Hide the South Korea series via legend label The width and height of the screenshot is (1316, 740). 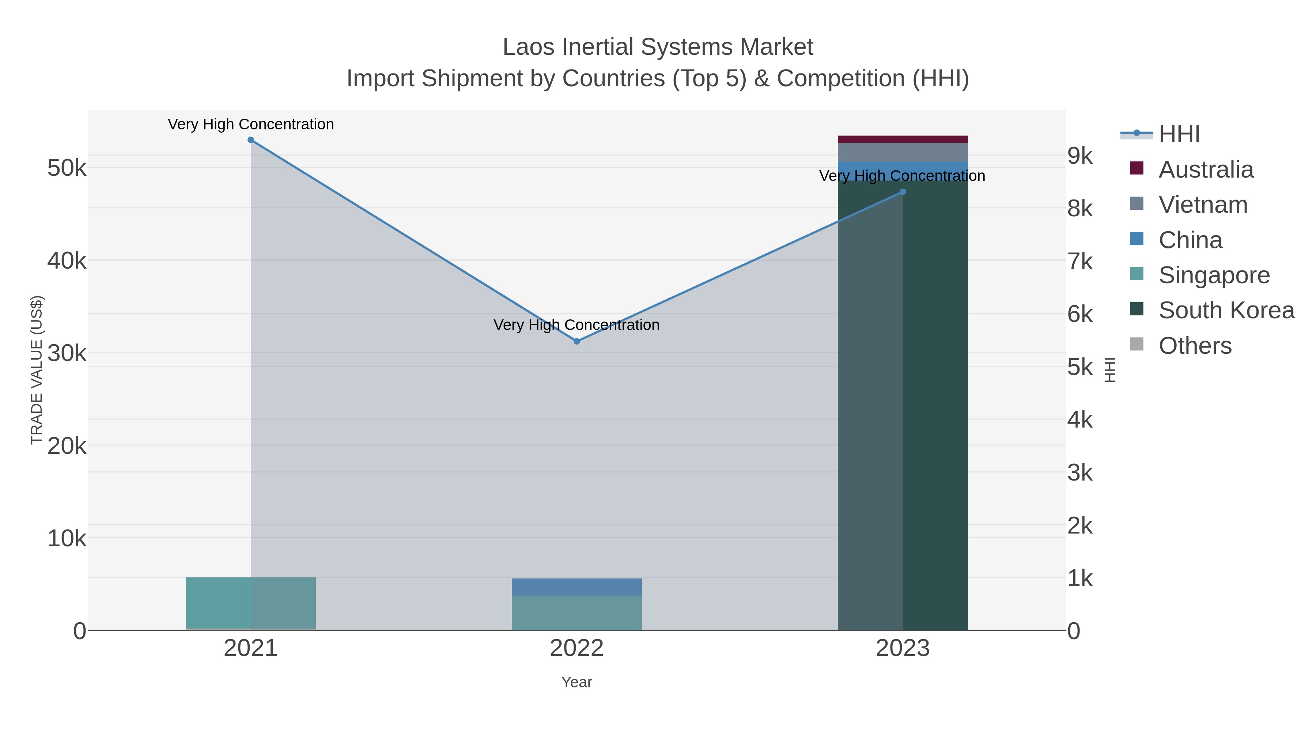pyautogui.click(x=1226, y=311)
